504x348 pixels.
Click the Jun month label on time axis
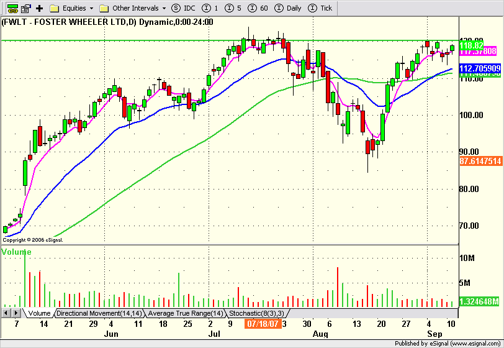tap(111, 334)
